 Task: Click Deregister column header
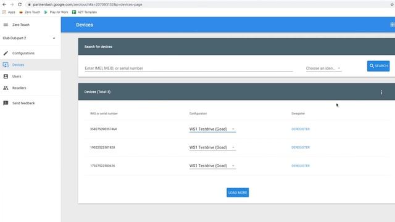point(298,113)
